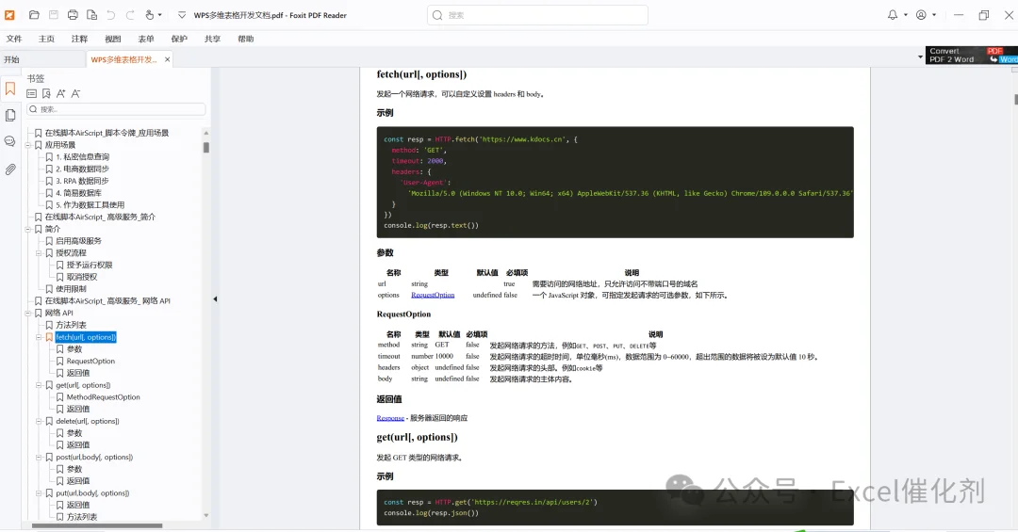Select bookmark 启用高级服务
This screenshot has height=532, width=1018.
(x=78, y=241)
